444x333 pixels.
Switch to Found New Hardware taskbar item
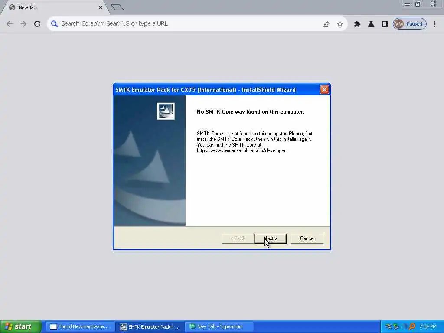[x=80, y=327]
